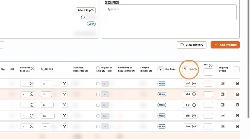Tick the request checkbox for the 115 row
Screen dimensions: 250x139
click(98, 127)
